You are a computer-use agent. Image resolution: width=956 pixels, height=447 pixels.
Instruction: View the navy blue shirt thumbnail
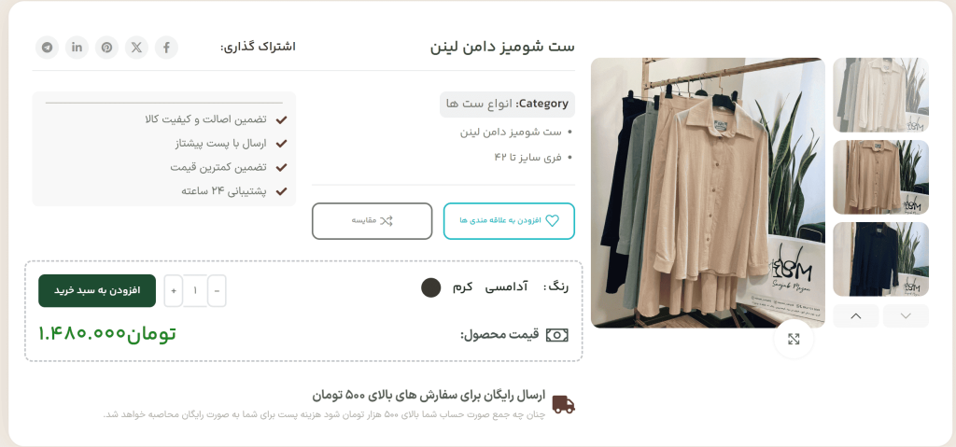pyautogui.click(x=881, y=259)
